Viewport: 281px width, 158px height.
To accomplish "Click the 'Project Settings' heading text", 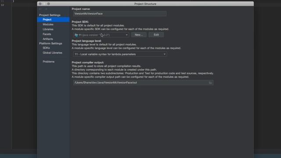I will tap(50, 15).
